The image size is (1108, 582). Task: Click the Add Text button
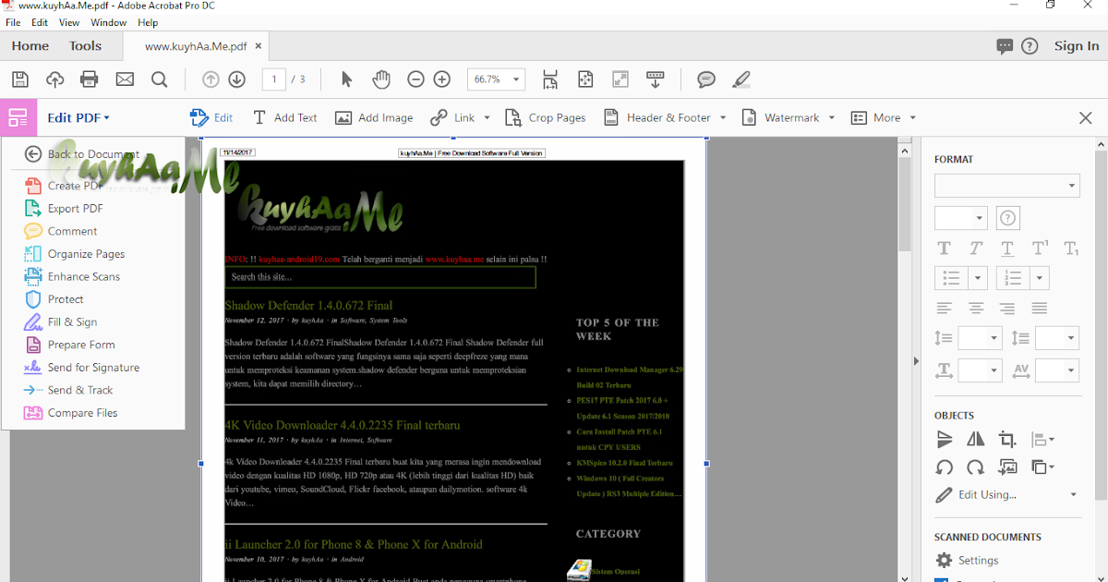(x=284, y=117)
